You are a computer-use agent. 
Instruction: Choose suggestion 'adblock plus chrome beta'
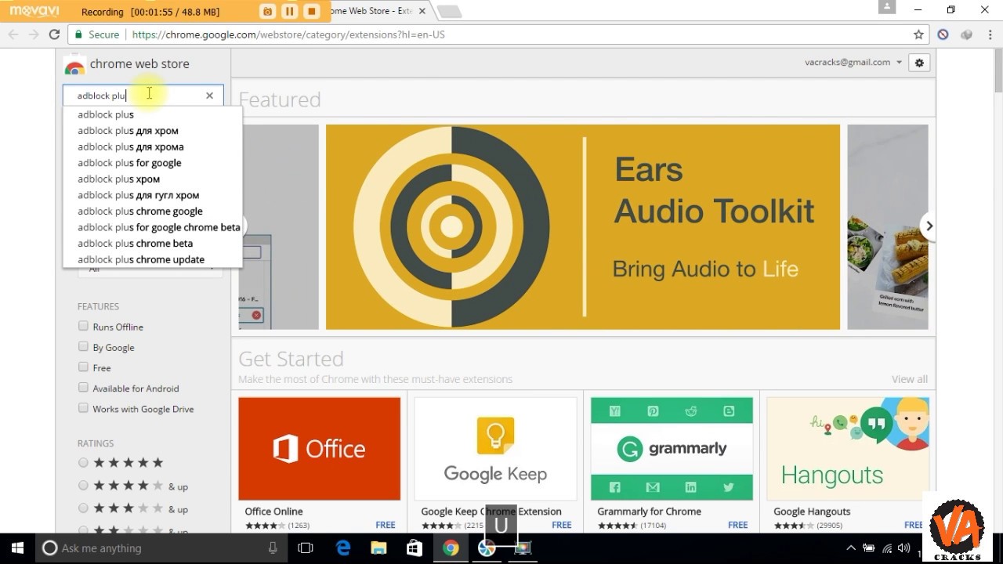point(153,244)
